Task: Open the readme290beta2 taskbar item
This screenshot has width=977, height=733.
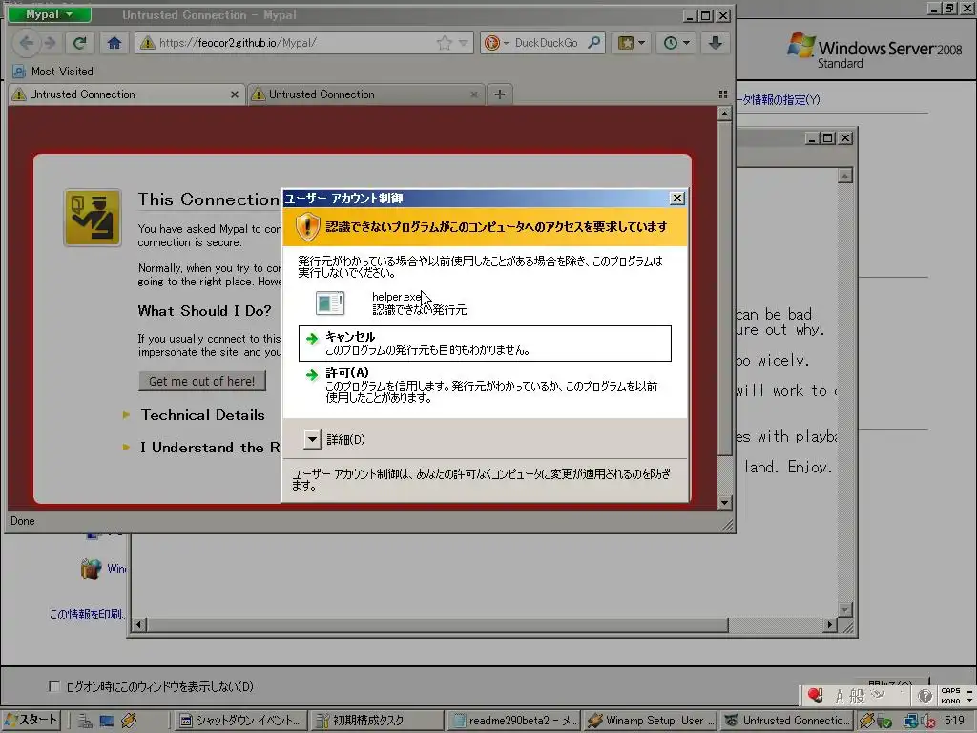Action: click(513, 721)
